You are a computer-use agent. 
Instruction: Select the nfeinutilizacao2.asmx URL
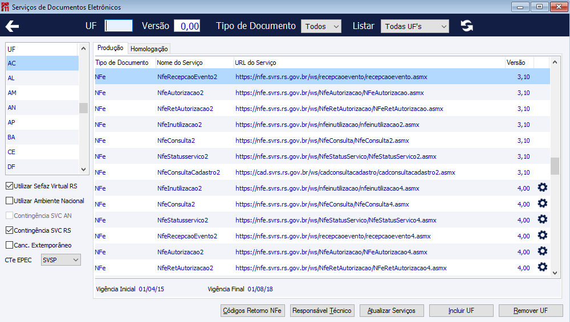tap(327, 125)
